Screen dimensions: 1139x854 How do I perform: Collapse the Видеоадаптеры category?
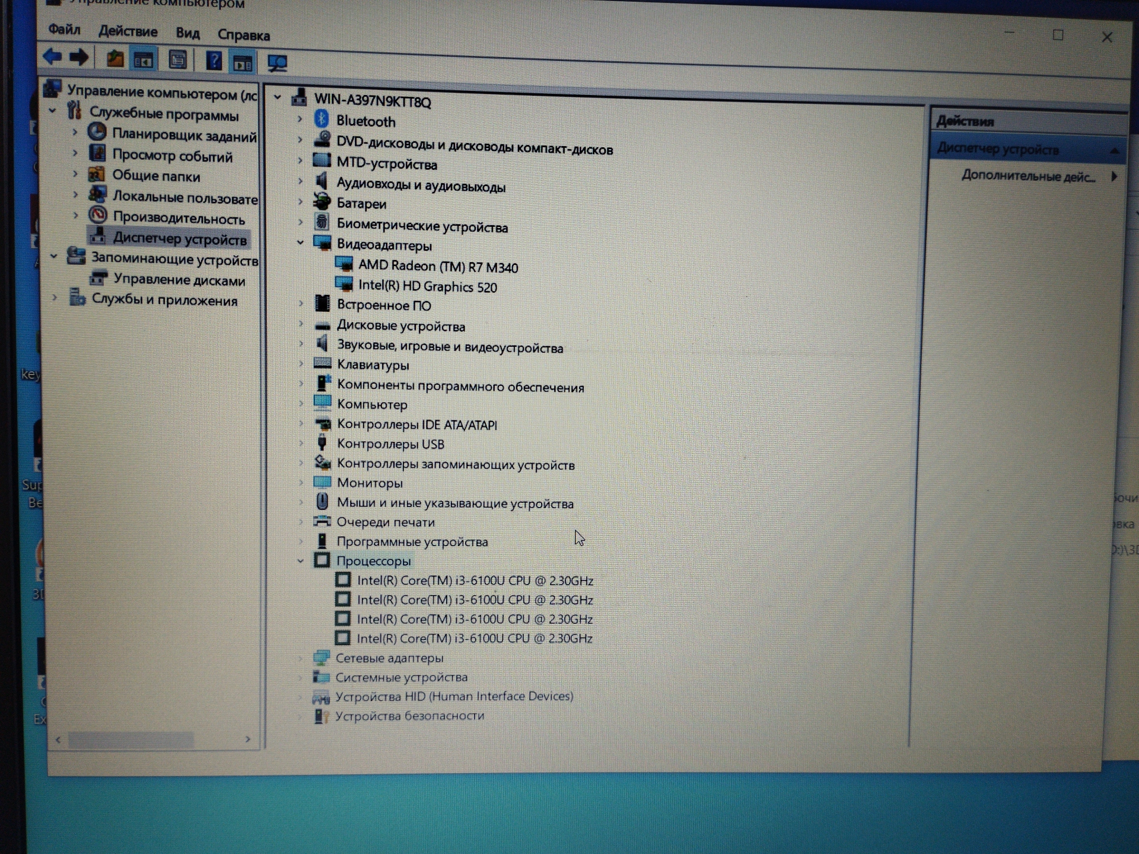coord(300,243)
